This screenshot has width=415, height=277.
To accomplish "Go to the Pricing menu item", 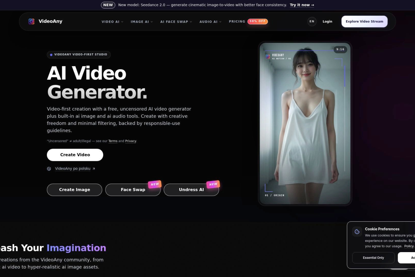I will point(237,21).
